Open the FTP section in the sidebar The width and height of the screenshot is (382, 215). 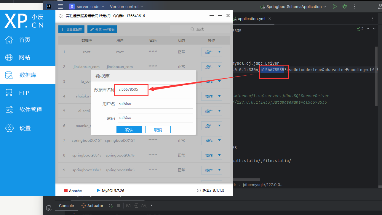coord(28,93)
